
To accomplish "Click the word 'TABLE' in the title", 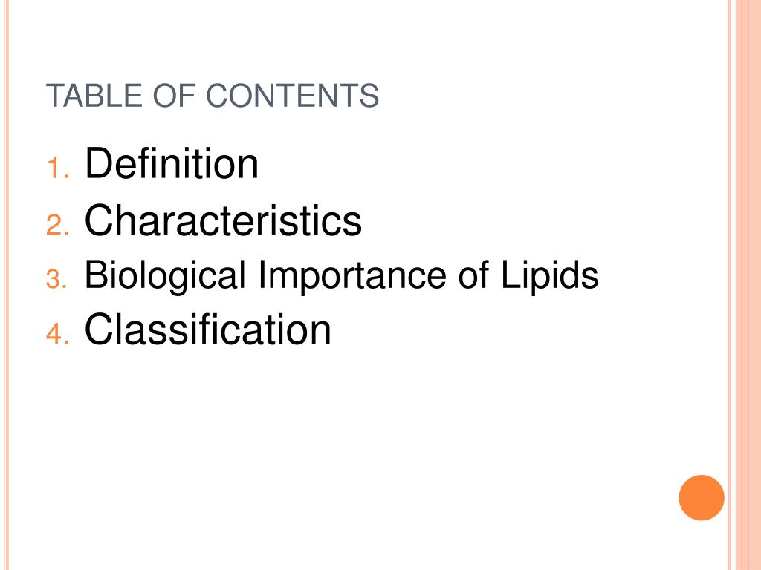I will [x=94, y=96].
